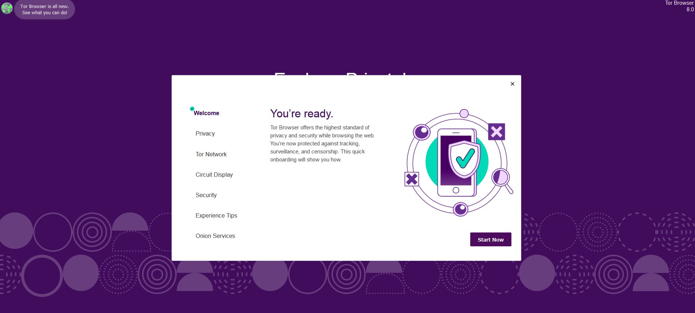Click the shield and phone illustration
This screenshot has height=313, width=695.
[x=459, y=163]
